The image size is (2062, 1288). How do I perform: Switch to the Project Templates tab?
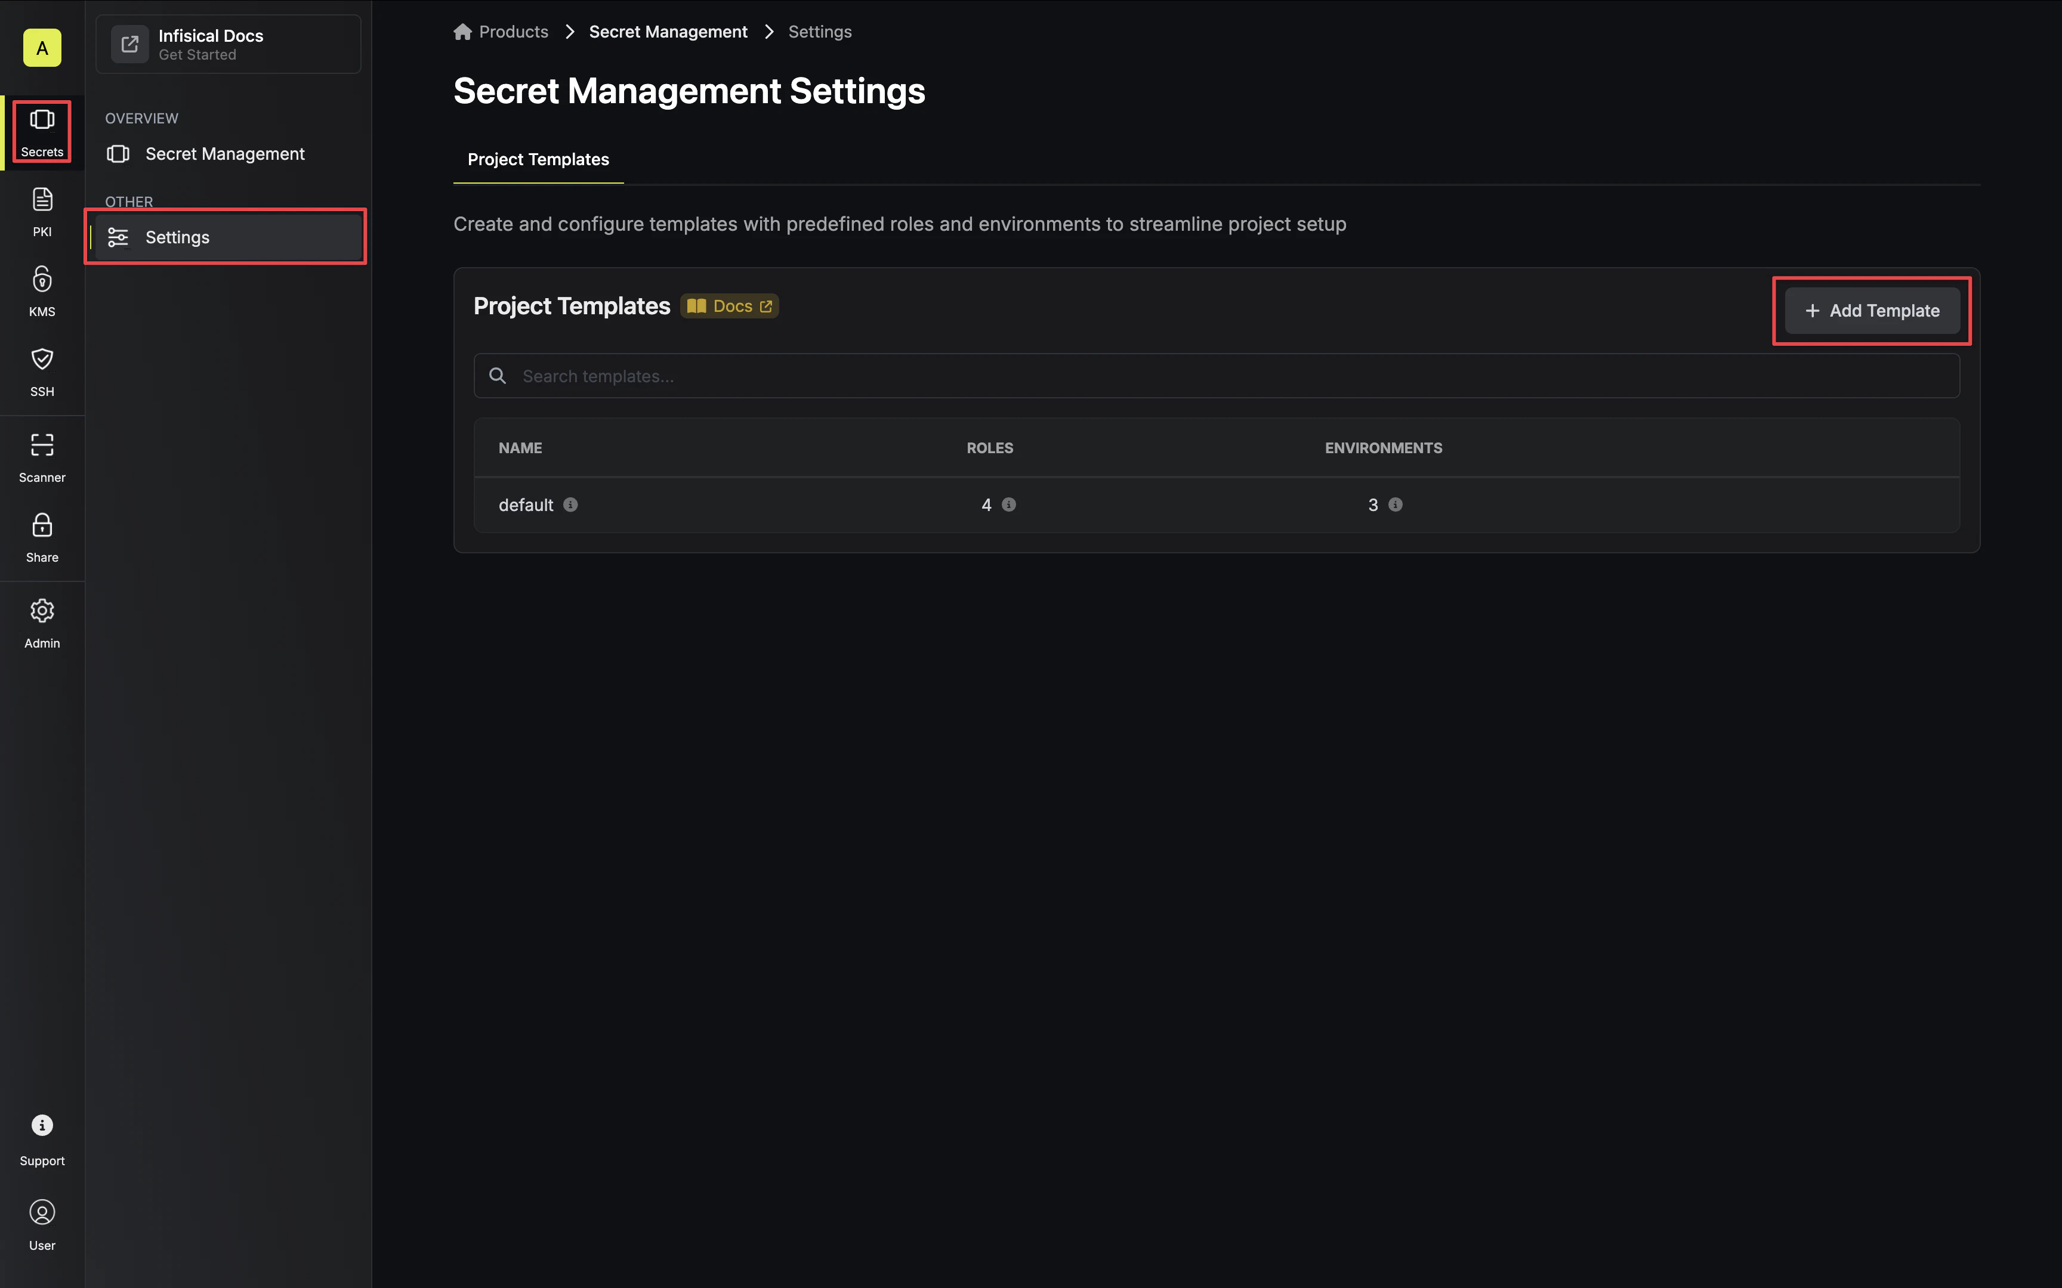[x=539, y=159]
